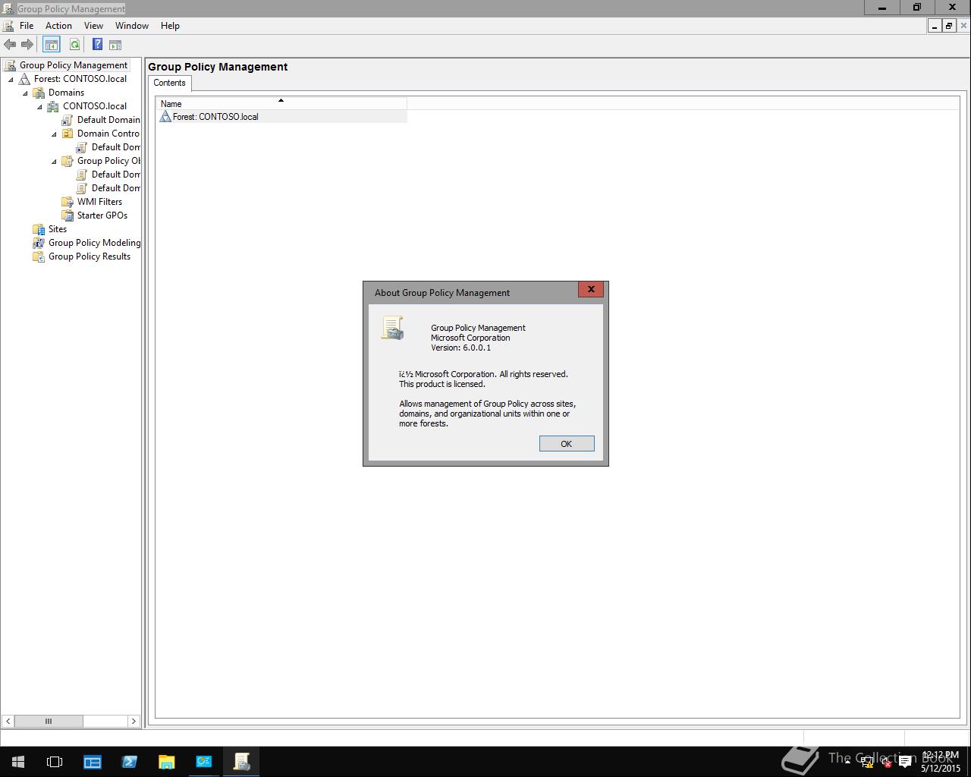Click the Sites folder icon
Screen dimensions: 971x777
39,229
